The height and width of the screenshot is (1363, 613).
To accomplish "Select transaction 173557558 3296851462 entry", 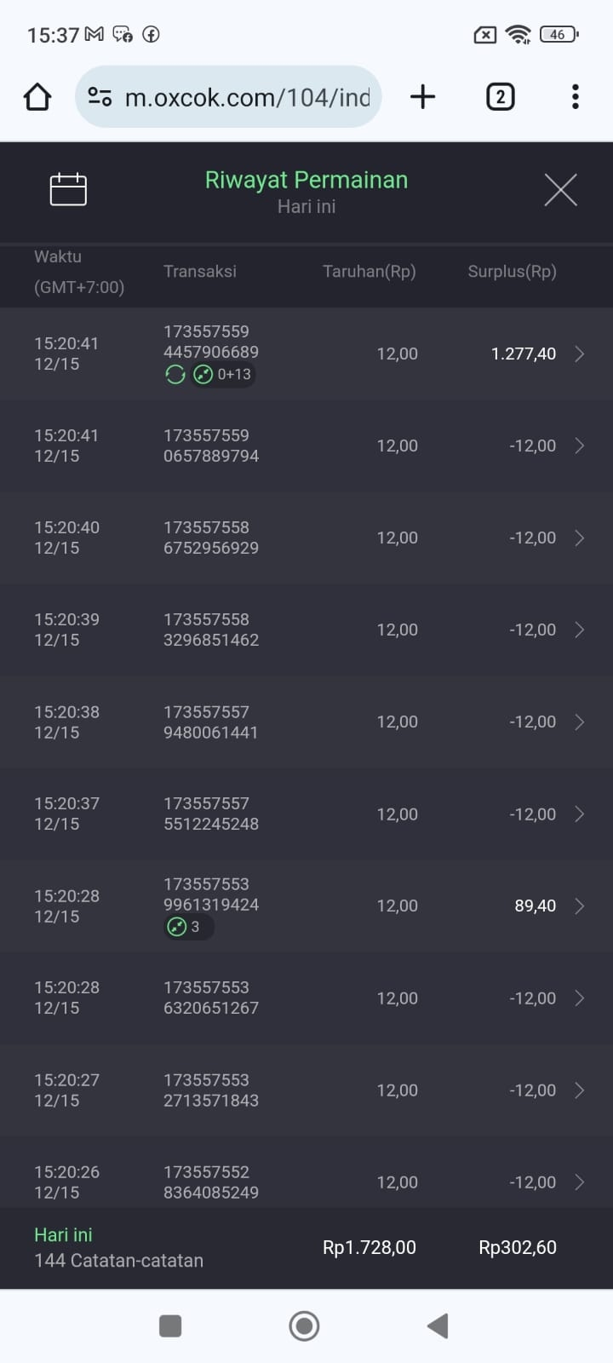I will point(211,630).
